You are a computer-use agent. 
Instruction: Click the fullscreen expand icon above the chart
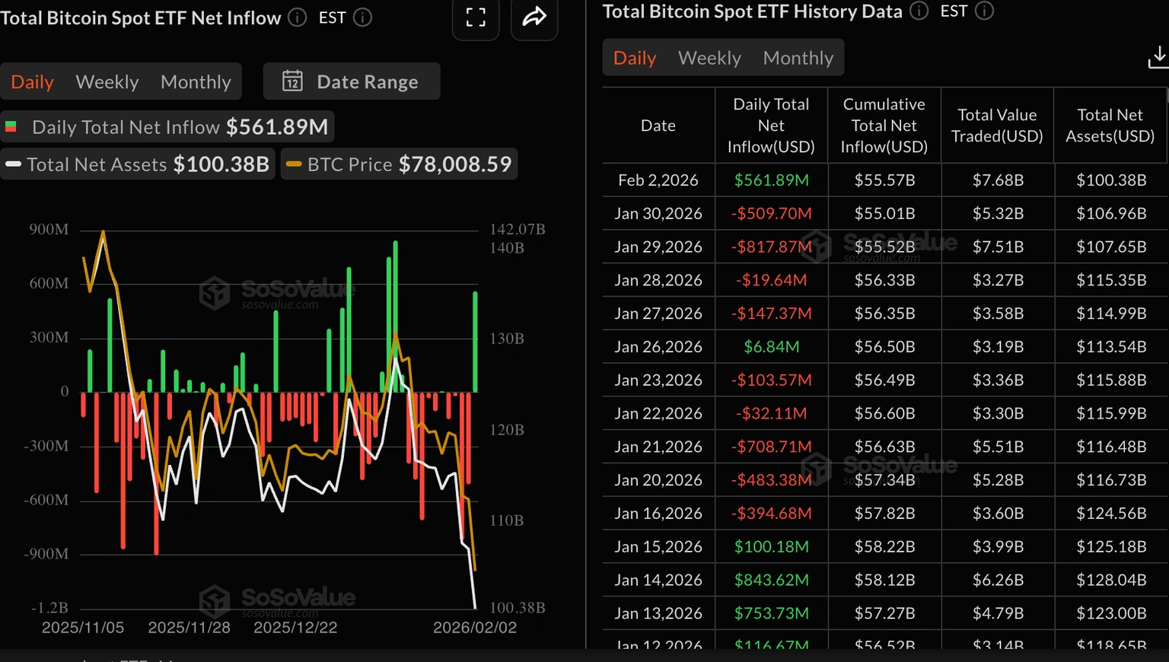click(x=475, y=18)
